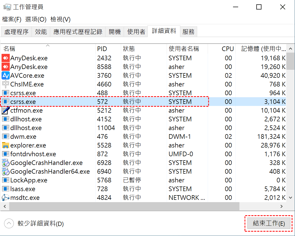Select the ChsIME.exe process name
The image size is (295, 236).
coord(27,84)
